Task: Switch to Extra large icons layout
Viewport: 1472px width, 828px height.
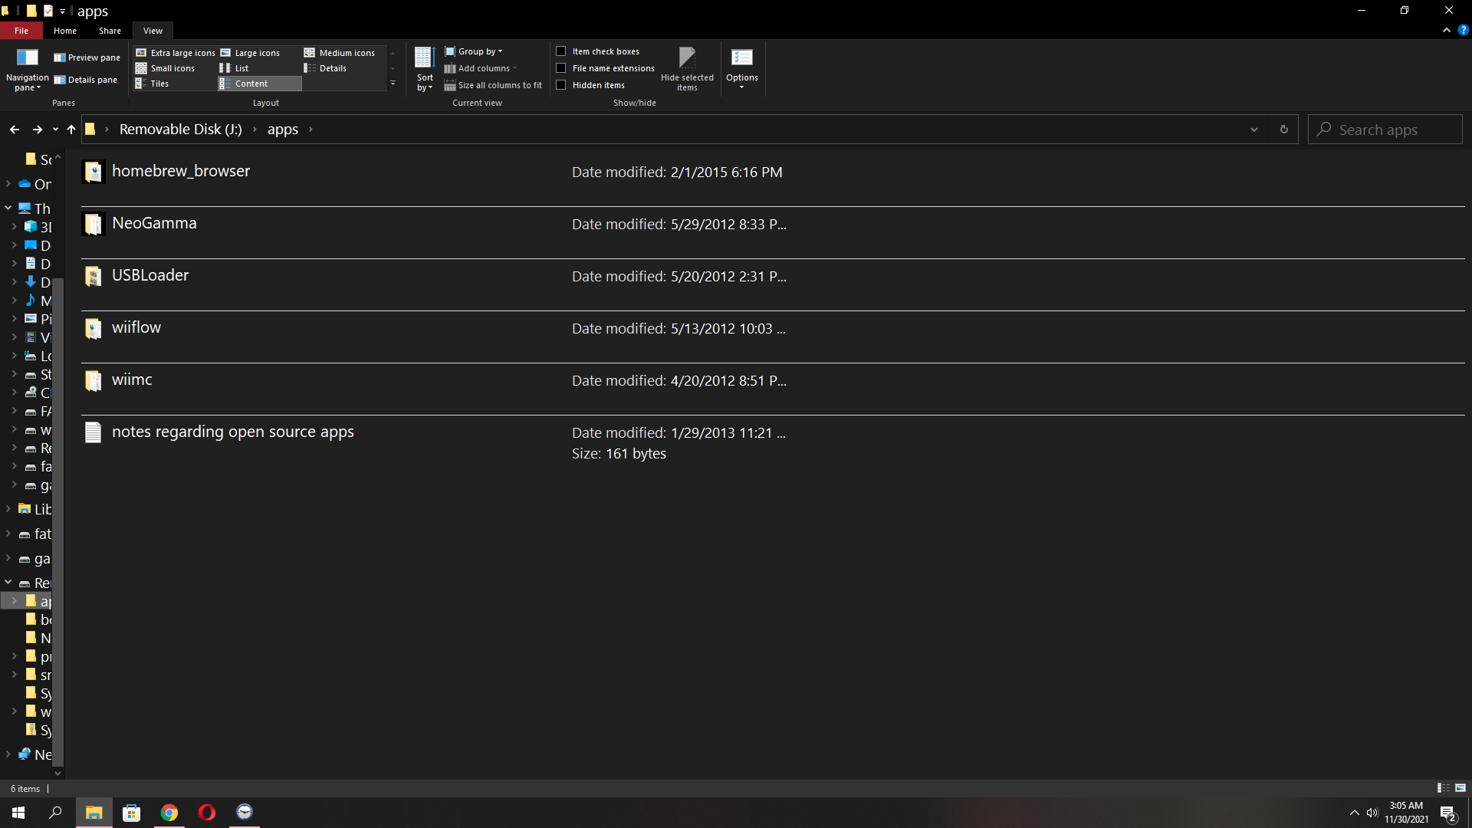Action: (x=176, y=53)
